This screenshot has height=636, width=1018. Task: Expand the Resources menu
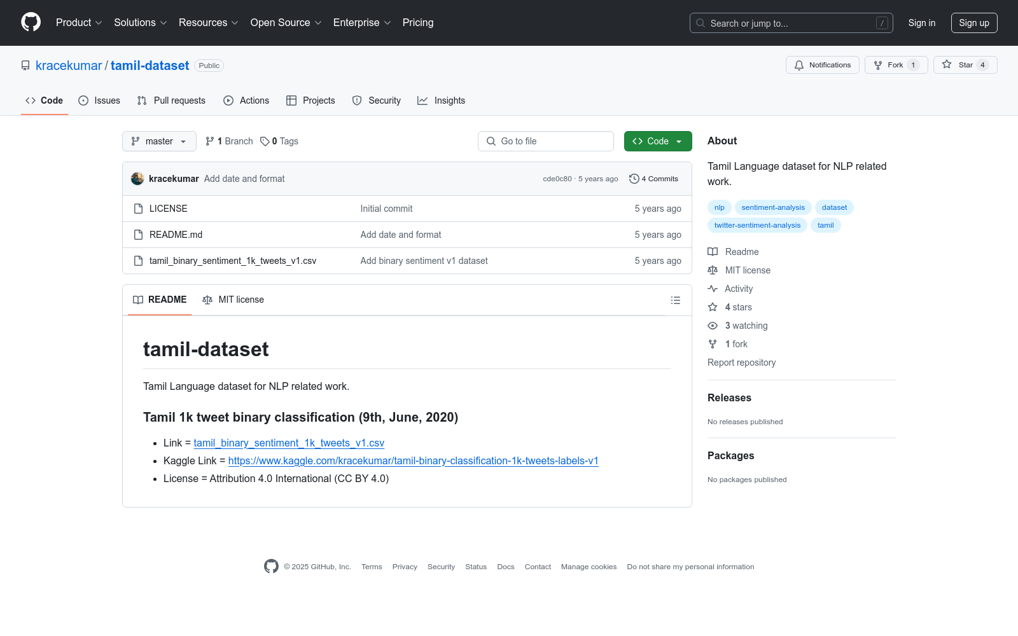209,22
